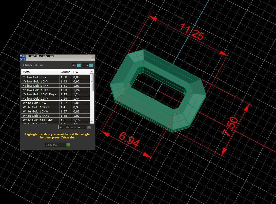276x204 pixels.
Task: Sort by the Grams column header
Action: (x=65, y=72)
